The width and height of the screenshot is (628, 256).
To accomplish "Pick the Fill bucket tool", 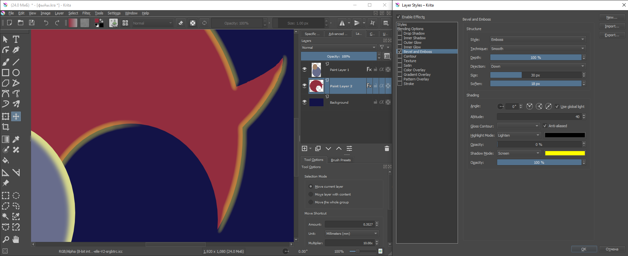I will pyautogui.click(x=6, y=161).
